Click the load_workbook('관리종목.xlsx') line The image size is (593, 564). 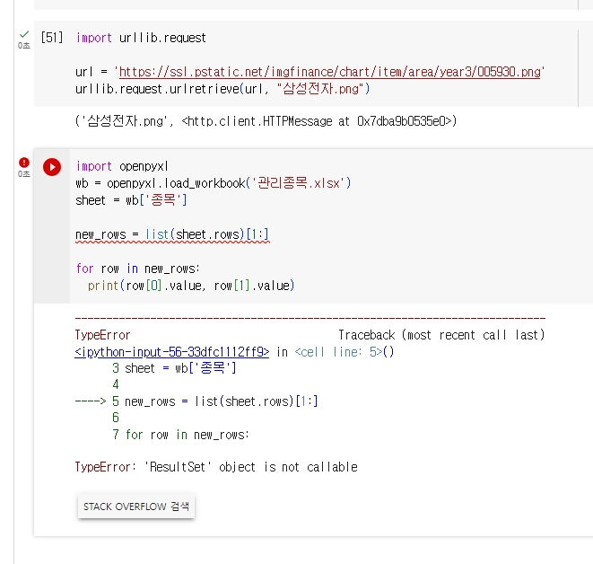214,183
